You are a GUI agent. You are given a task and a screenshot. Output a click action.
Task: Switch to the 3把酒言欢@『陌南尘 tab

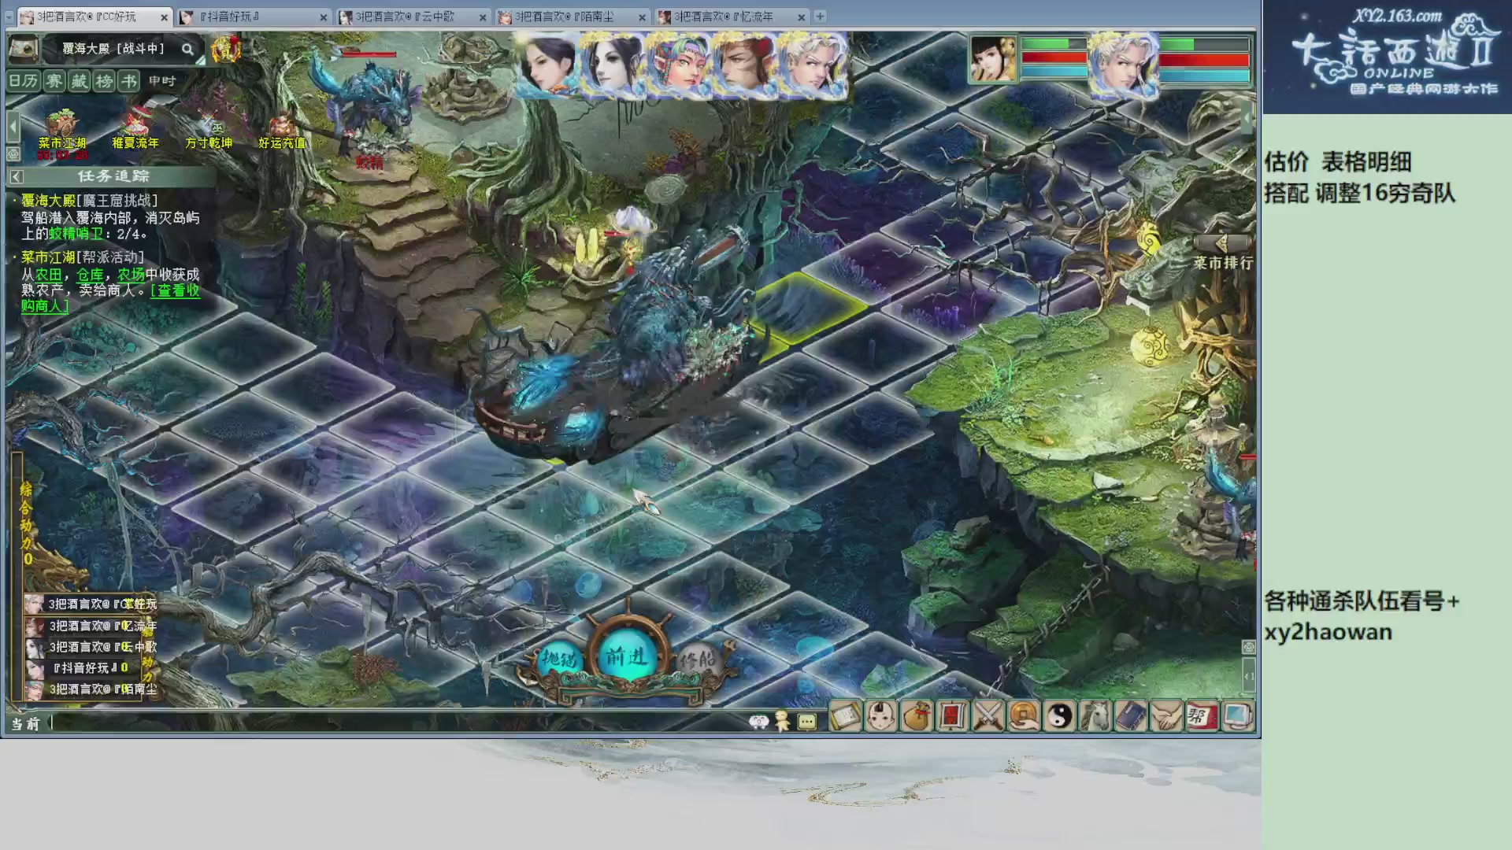[x=572, y=17]
